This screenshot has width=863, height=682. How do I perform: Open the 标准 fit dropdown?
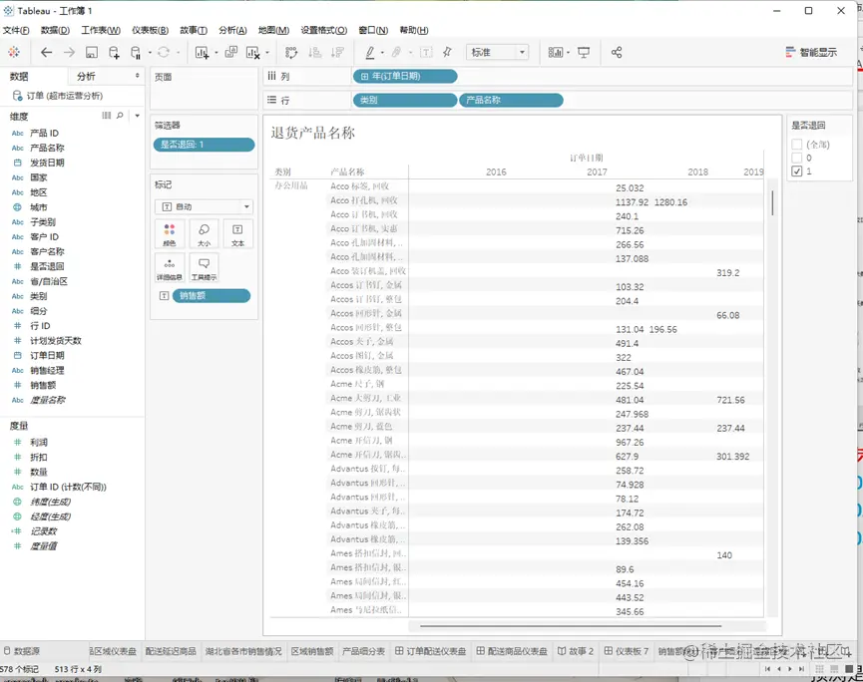pyautogui.click(x=497, y=52)
